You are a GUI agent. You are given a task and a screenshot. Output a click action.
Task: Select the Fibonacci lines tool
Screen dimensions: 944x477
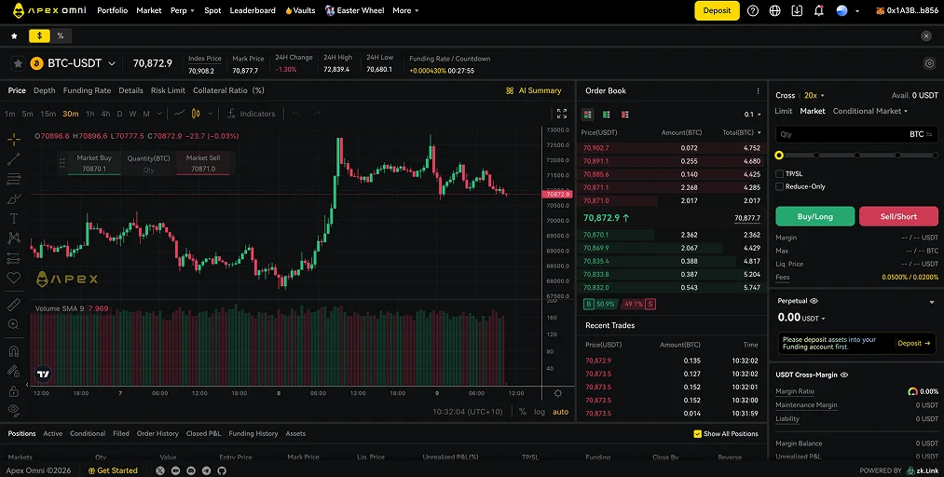pyautogui.click(x=14, y=179)
